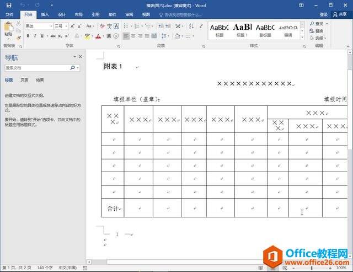Click the Undo arrow icon
Screen dimensions: 353x272
pos(22,5)
